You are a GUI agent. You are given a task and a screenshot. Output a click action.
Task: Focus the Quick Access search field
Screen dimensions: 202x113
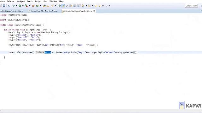click(x=191, y=6)
